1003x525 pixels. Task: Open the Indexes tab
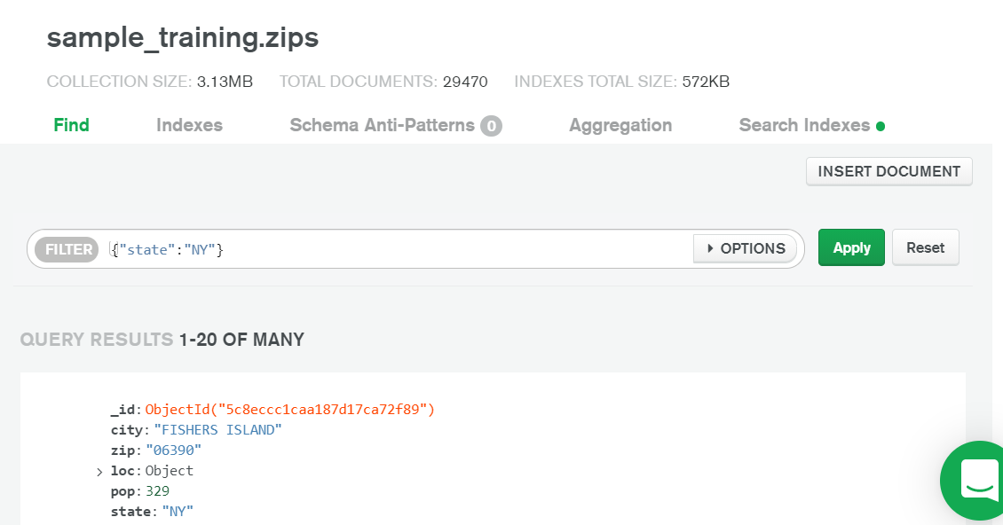pos(189,125)
